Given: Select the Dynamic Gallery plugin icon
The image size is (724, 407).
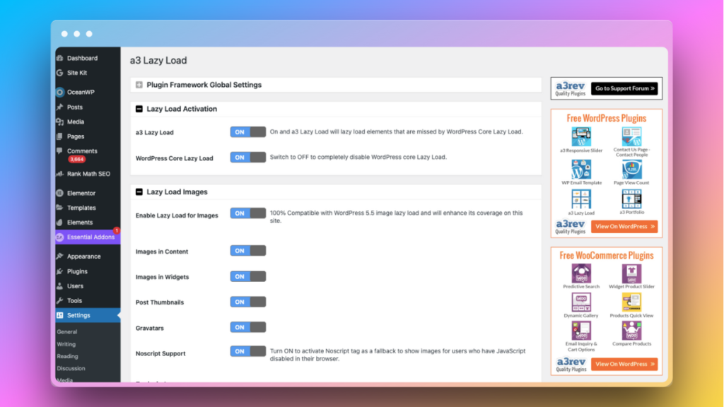Looking at the screenshot, I should [581, 302].
